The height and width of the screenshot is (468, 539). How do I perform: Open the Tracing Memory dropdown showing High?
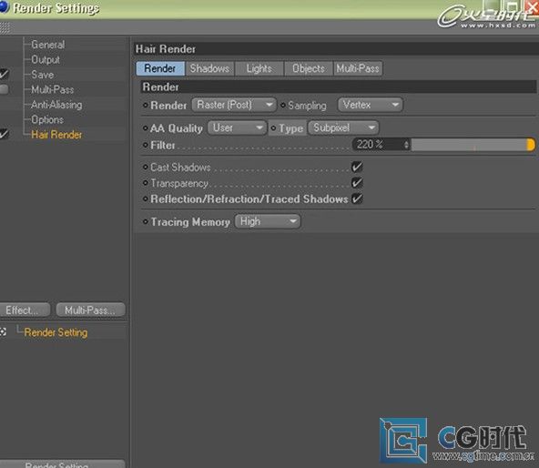(268, 221)
